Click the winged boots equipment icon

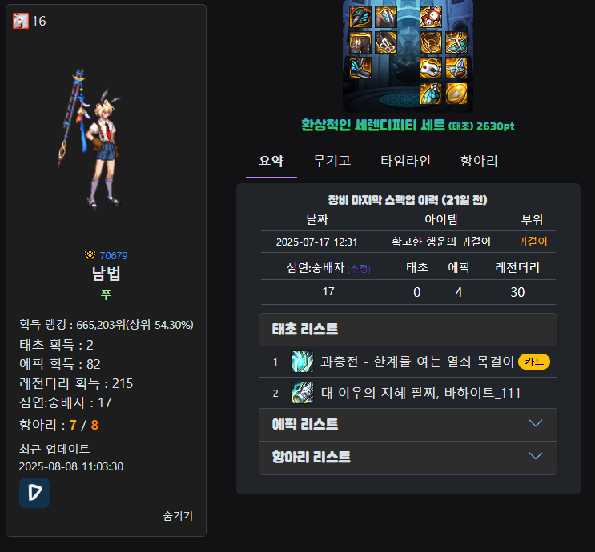pos(360,68)
